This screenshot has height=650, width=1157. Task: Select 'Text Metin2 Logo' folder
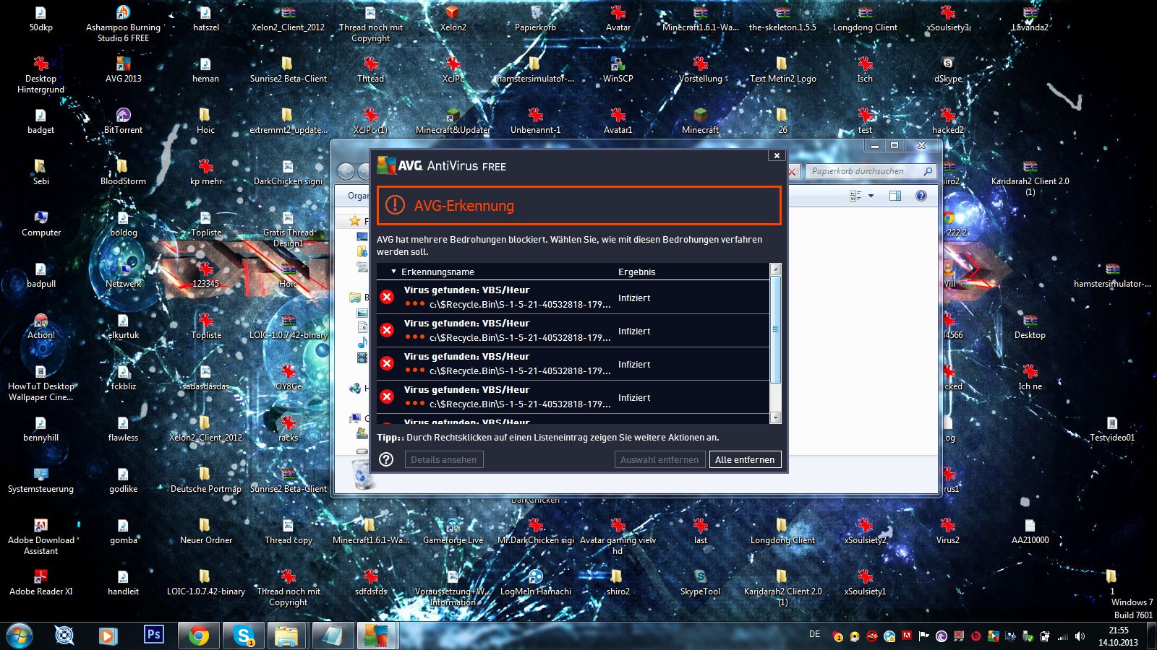tap(782, 69)
